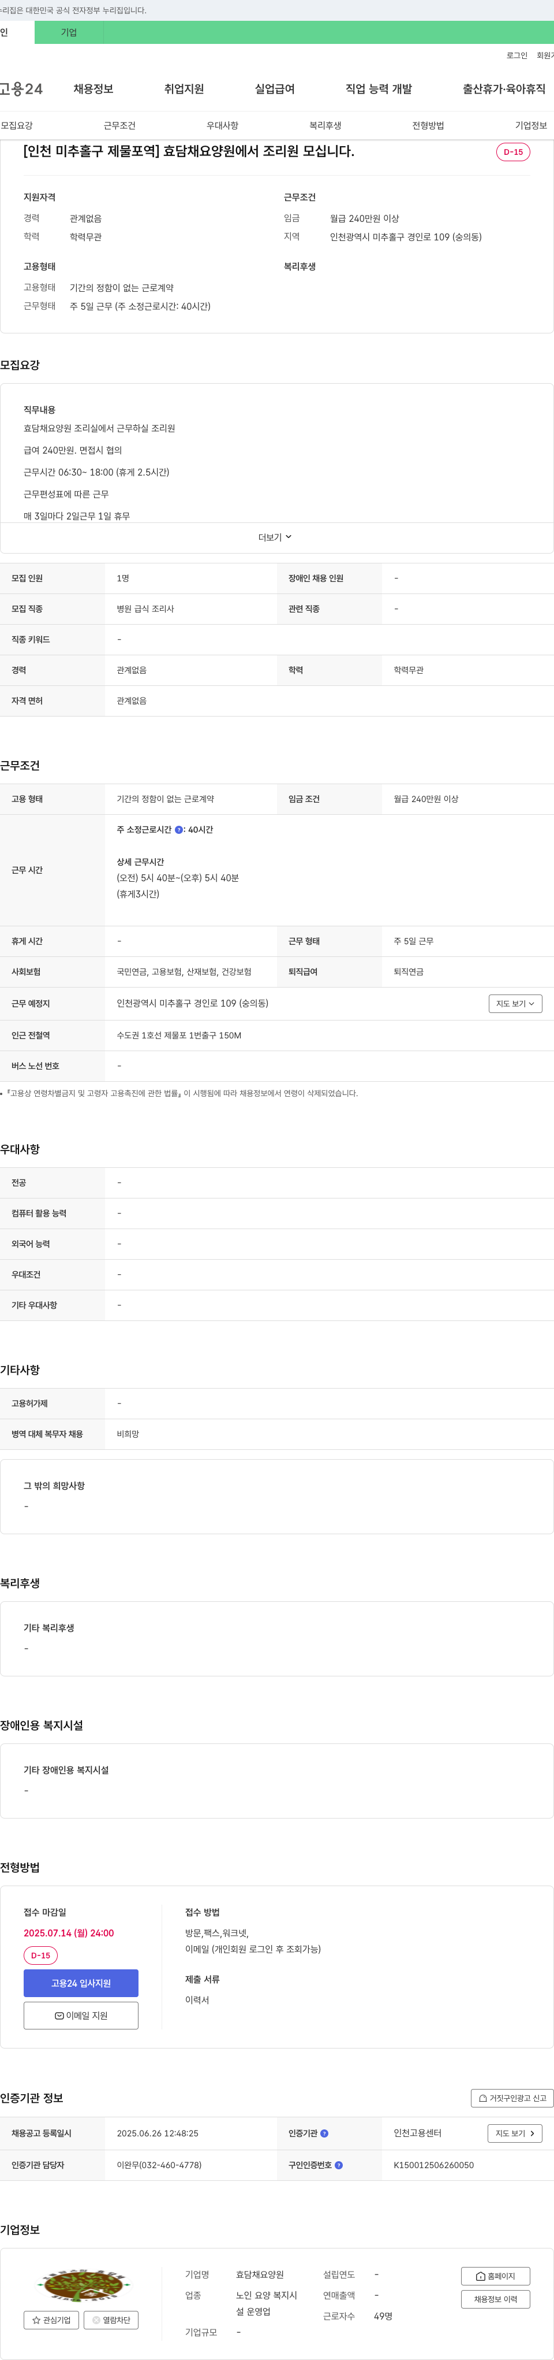This screenshot has width=554, height=2360.
Task: Click the 효담채요양원 company logo image
Action: point(81,2286)
